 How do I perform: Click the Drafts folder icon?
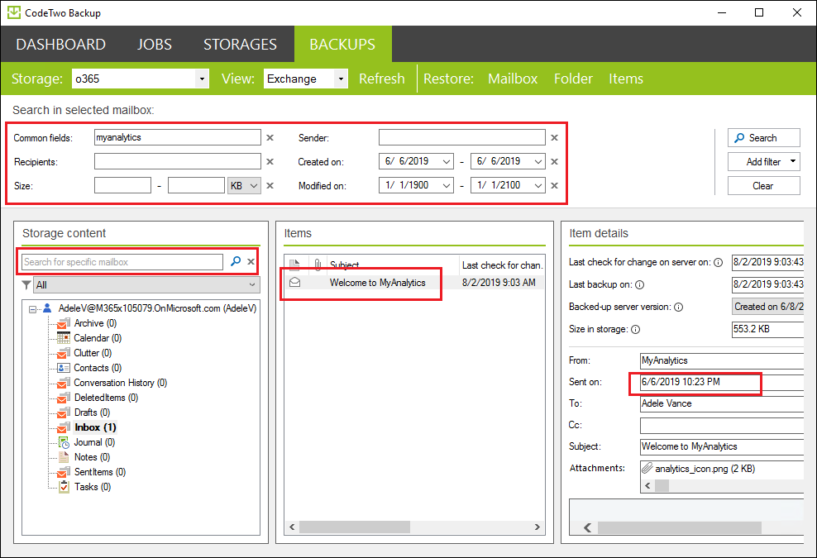coord(64,413)
